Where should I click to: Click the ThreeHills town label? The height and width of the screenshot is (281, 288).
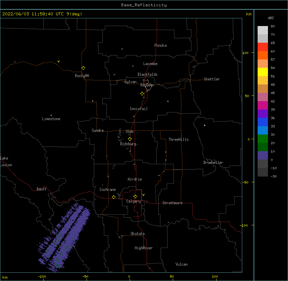coord(178,139)
